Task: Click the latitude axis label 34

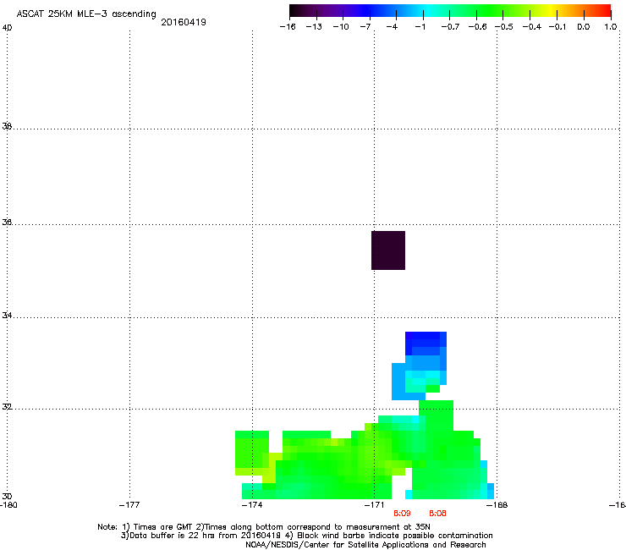Action: coord(7,316)
